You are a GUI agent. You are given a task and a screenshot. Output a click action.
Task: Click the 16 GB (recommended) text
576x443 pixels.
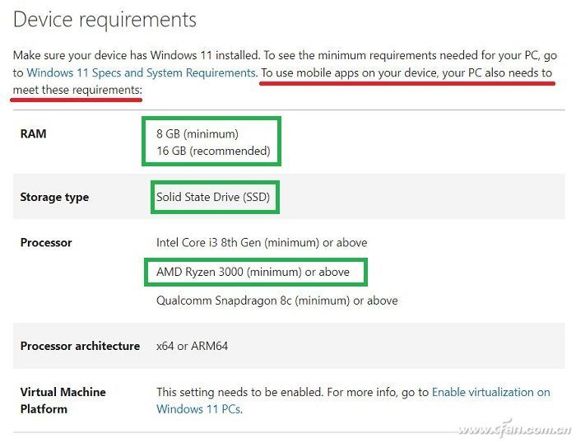coord(213,151)
